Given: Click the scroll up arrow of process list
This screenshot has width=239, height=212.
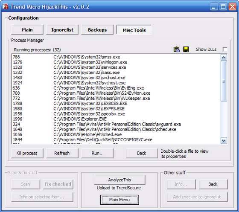Looking at the screenshot, I should tap(224, 58).
